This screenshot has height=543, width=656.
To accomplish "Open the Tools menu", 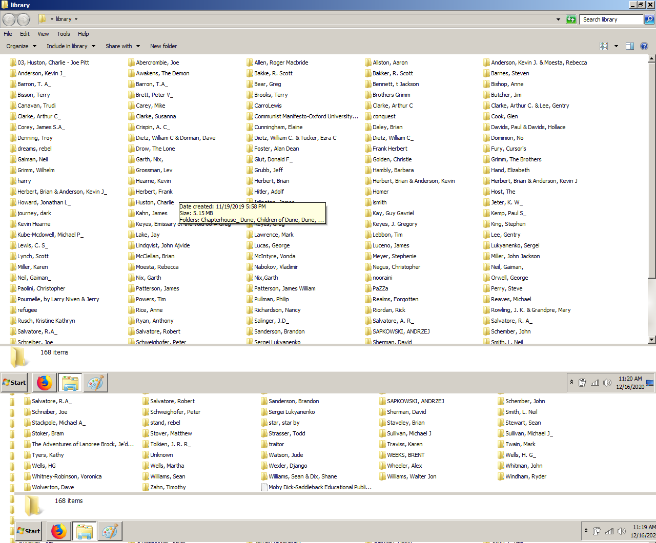I will [x=64, y=34].
